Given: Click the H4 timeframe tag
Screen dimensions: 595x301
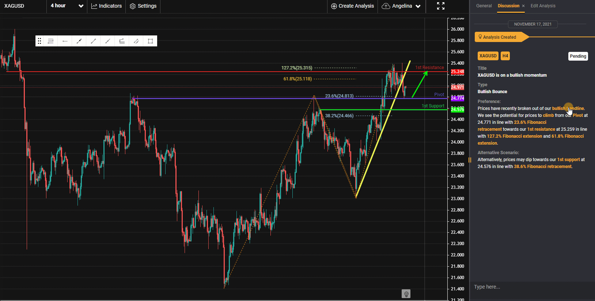Looking at the screenshot, I should click(505, 56).
